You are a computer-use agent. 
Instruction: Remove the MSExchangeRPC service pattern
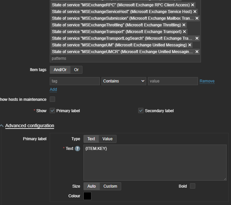(x=193, y=5)
